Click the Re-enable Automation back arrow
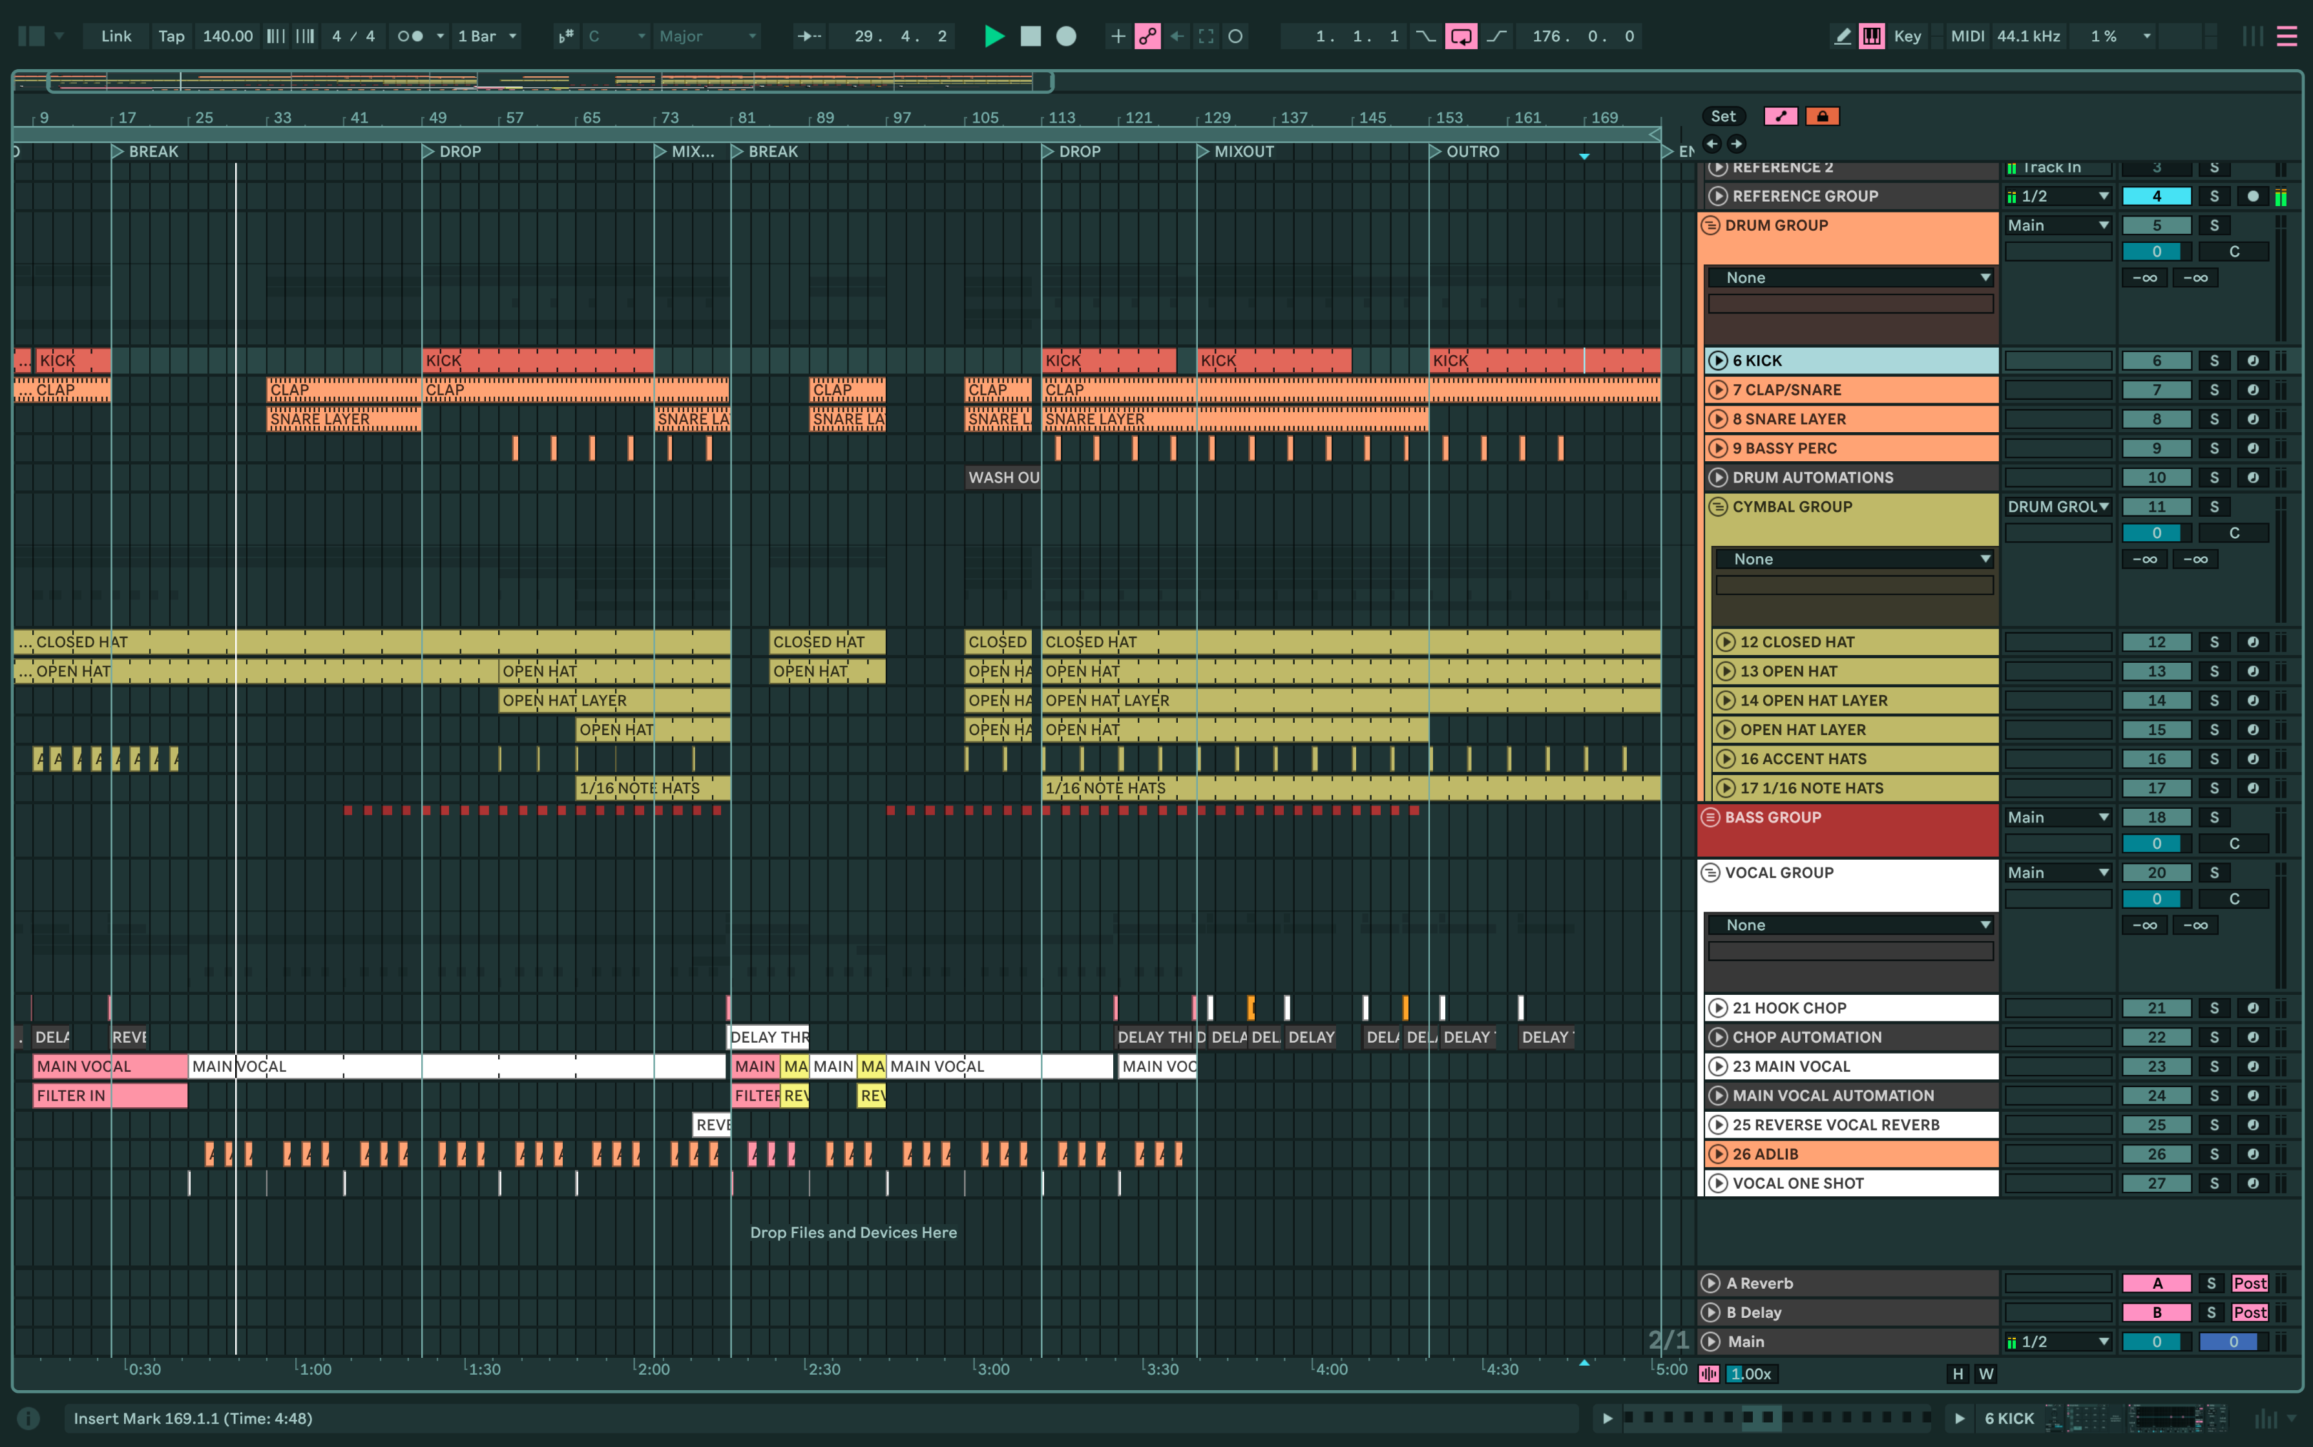This screenshot has height=1447, width=2313. click(x=1177, y=36)
